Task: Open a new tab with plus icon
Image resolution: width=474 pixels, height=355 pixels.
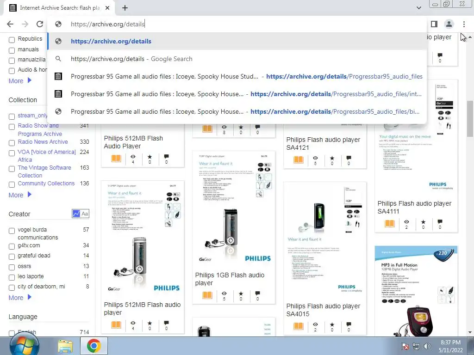Action: pos(125,8)
